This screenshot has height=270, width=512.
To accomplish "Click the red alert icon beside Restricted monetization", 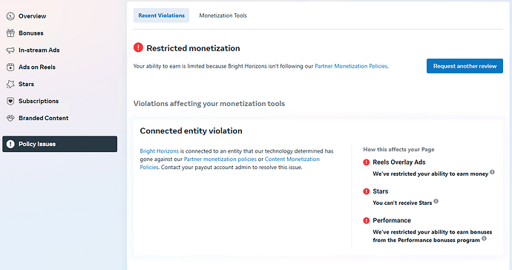I will click(x=138, y=47).
